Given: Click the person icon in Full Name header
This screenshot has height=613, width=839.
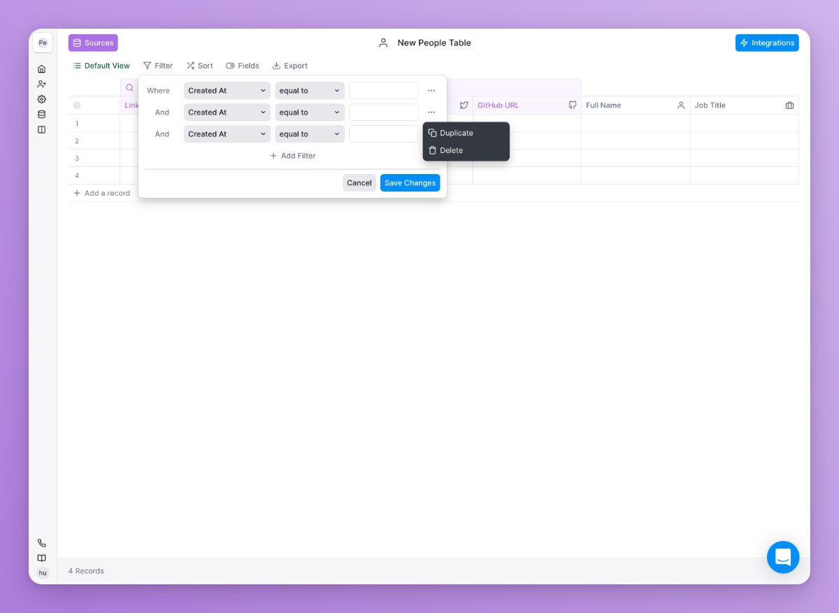Looking at the screenshot, I should [681, 106].
